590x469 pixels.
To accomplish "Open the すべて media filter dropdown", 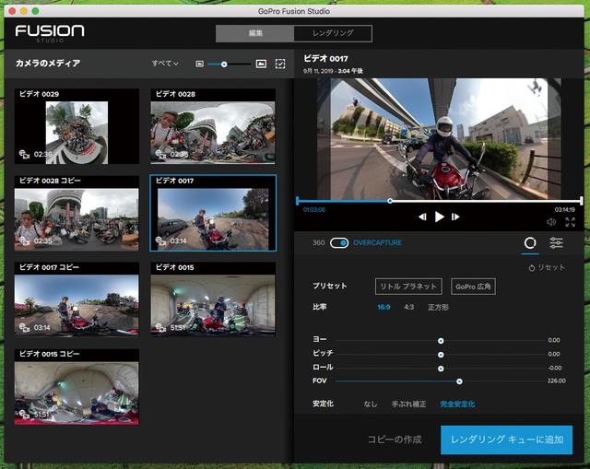I will [x=165, y=64].
